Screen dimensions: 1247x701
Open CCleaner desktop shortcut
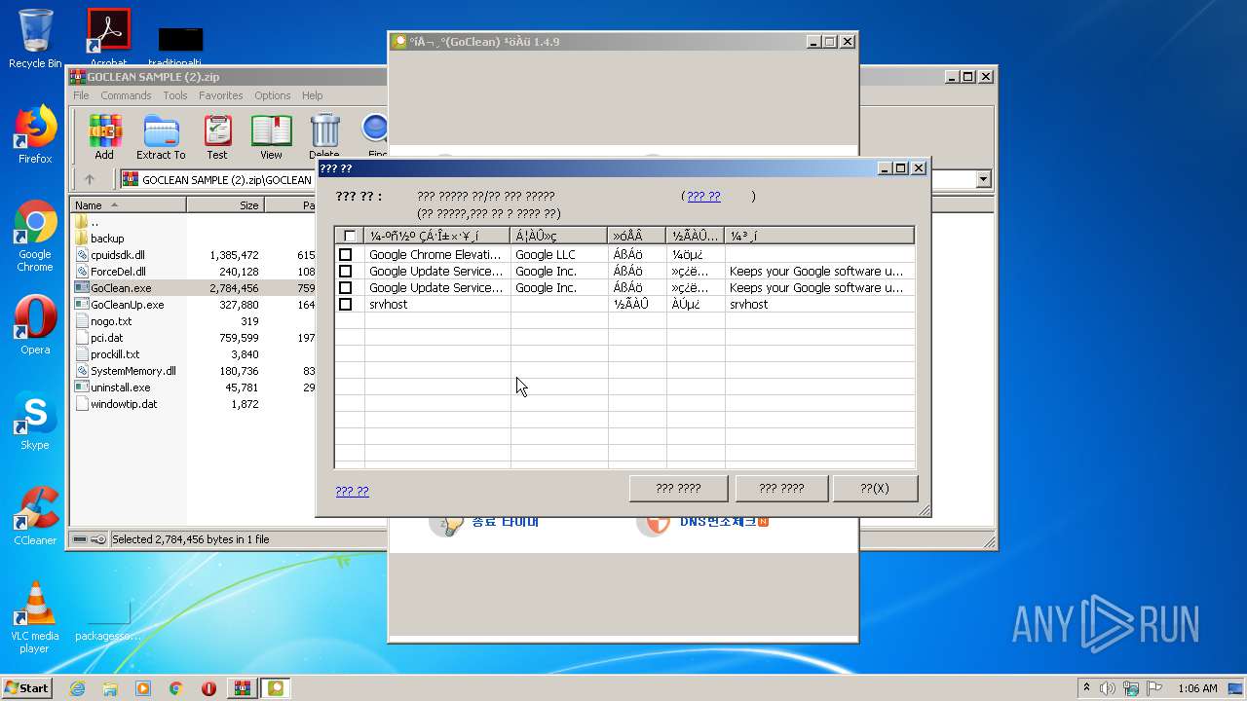click(x=35, y=516)
